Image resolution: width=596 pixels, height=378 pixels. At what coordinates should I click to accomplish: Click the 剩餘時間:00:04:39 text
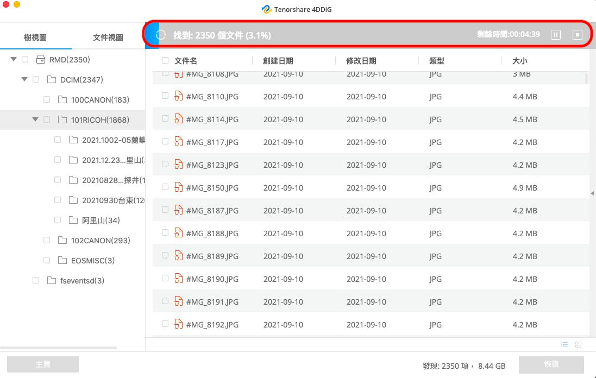[x=508, y=35]
